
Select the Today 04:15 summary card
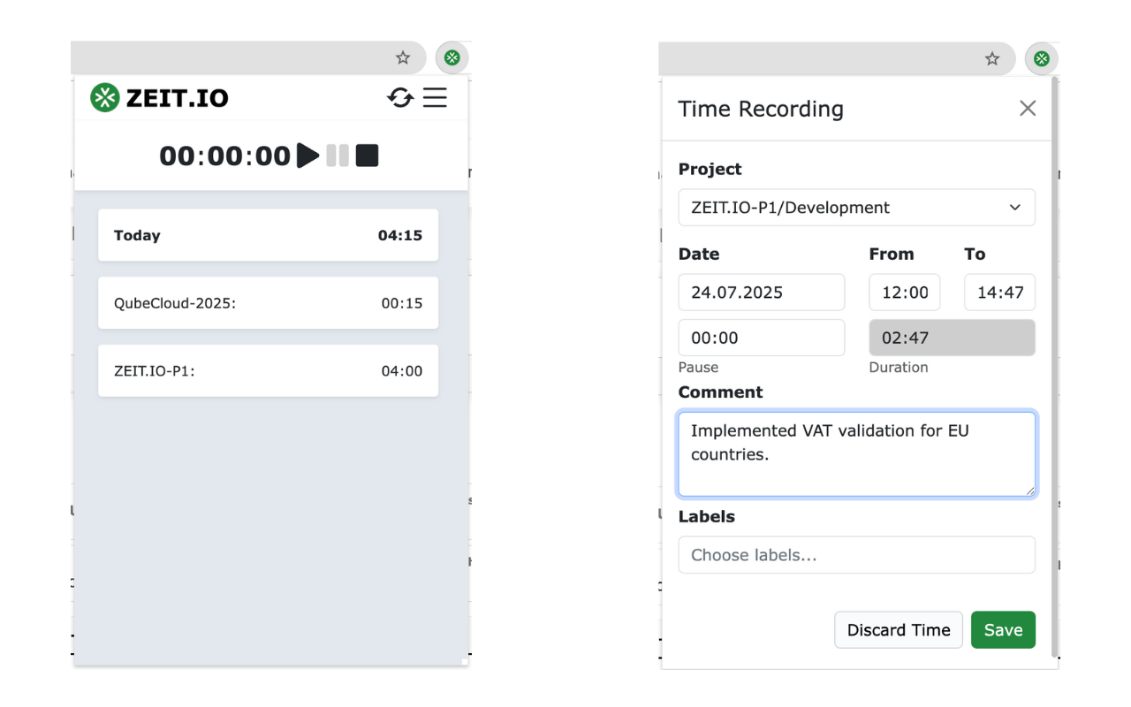point(268,235)
